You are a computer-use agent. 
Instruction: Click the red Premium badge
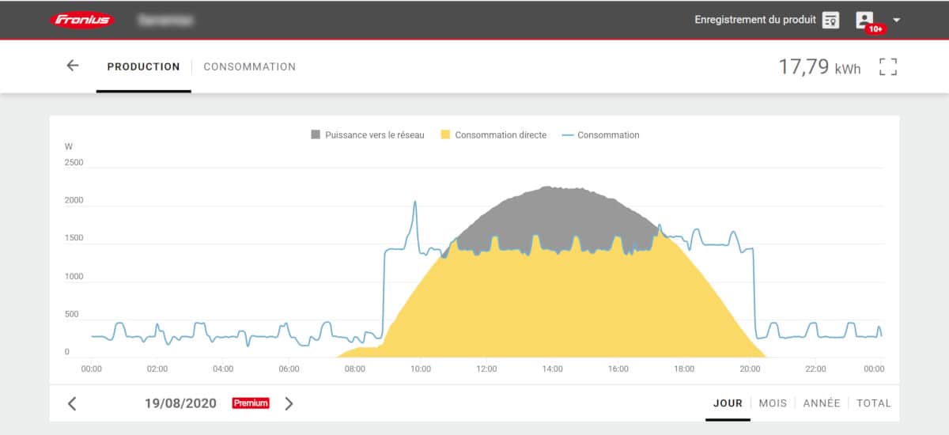(x=251, y=403)
